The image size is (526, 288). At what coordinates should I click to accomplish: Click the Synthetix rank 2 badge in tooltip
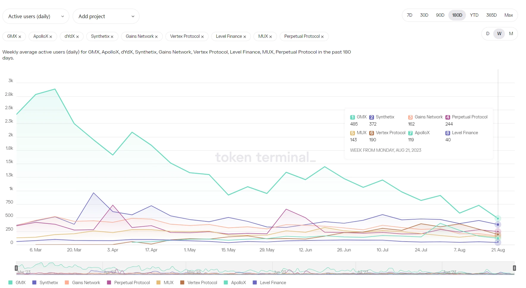pyautogui.click(x=372, y=117)
